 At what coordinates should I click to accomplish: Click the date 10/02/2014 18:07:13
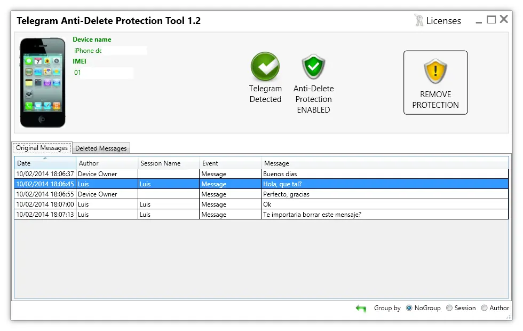45,215
